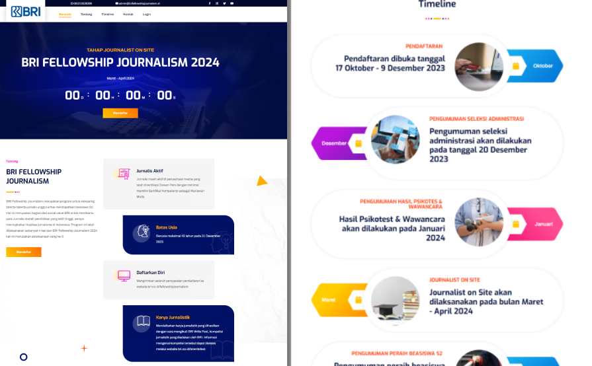Click the Login link in navbar
The image size is (592, 366).
coord(146,14)
